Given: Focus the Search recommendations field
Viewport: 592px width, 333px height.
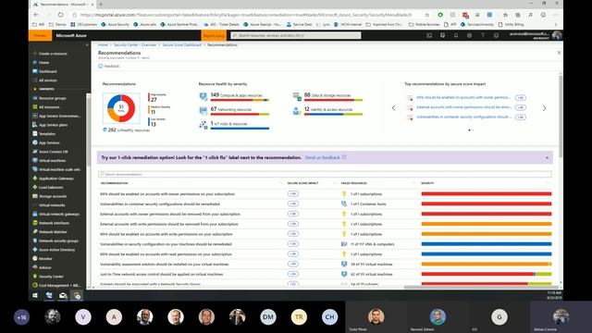Looking at the screenshot, I should coord(325,174).
